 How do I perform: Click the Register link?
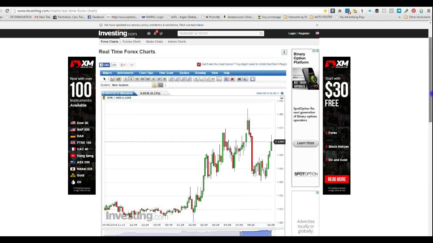click(x=304, y=33)
